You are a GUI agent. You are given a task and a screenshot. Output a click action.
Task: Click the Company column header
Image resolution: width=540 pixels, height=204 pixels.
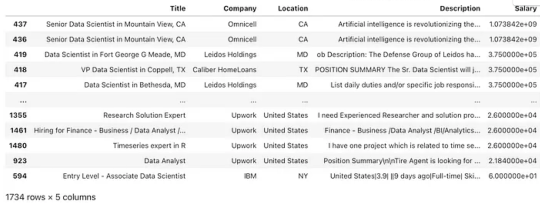[240, 8]
